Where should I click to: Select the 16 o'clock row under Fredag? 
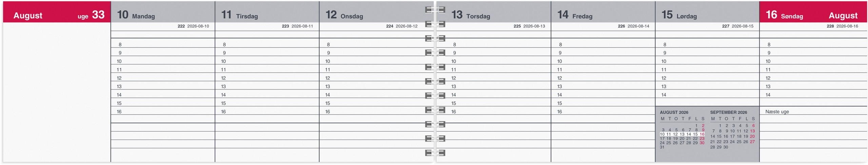coord(603,111)
